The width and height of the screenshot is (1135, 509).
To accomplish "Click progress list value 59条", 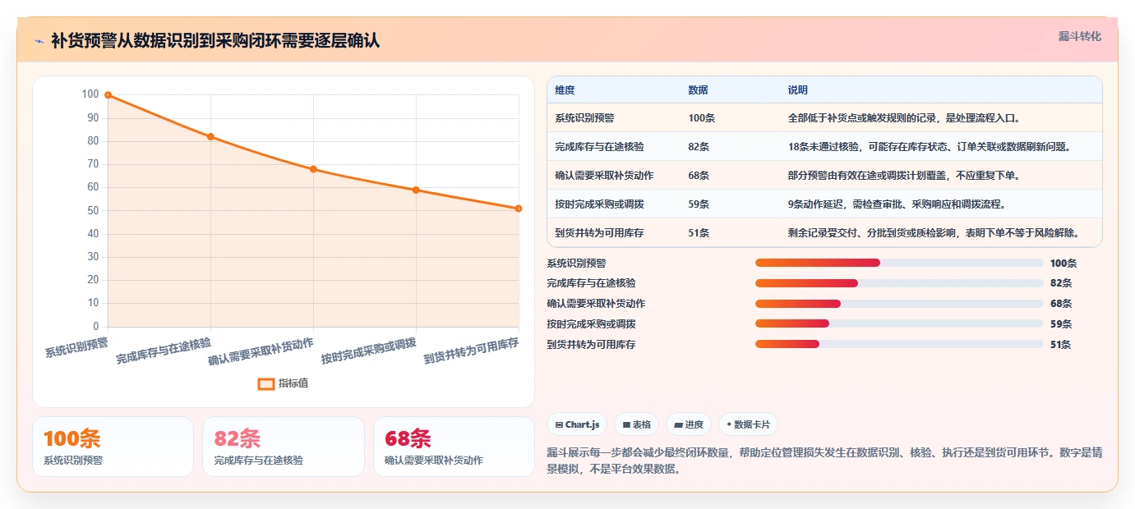I will coord(1061,324).
